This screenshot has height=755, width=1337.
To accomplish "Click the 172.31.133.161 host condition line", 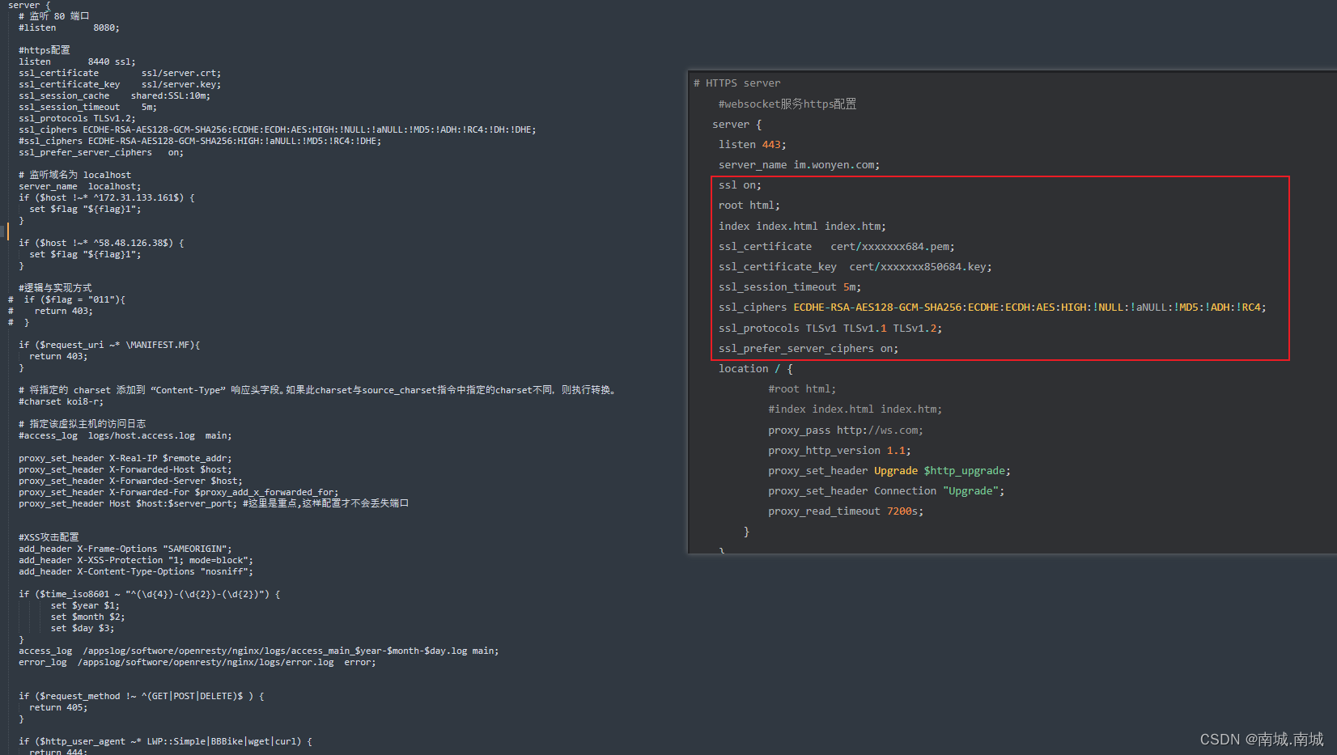I will pos(106,197).
